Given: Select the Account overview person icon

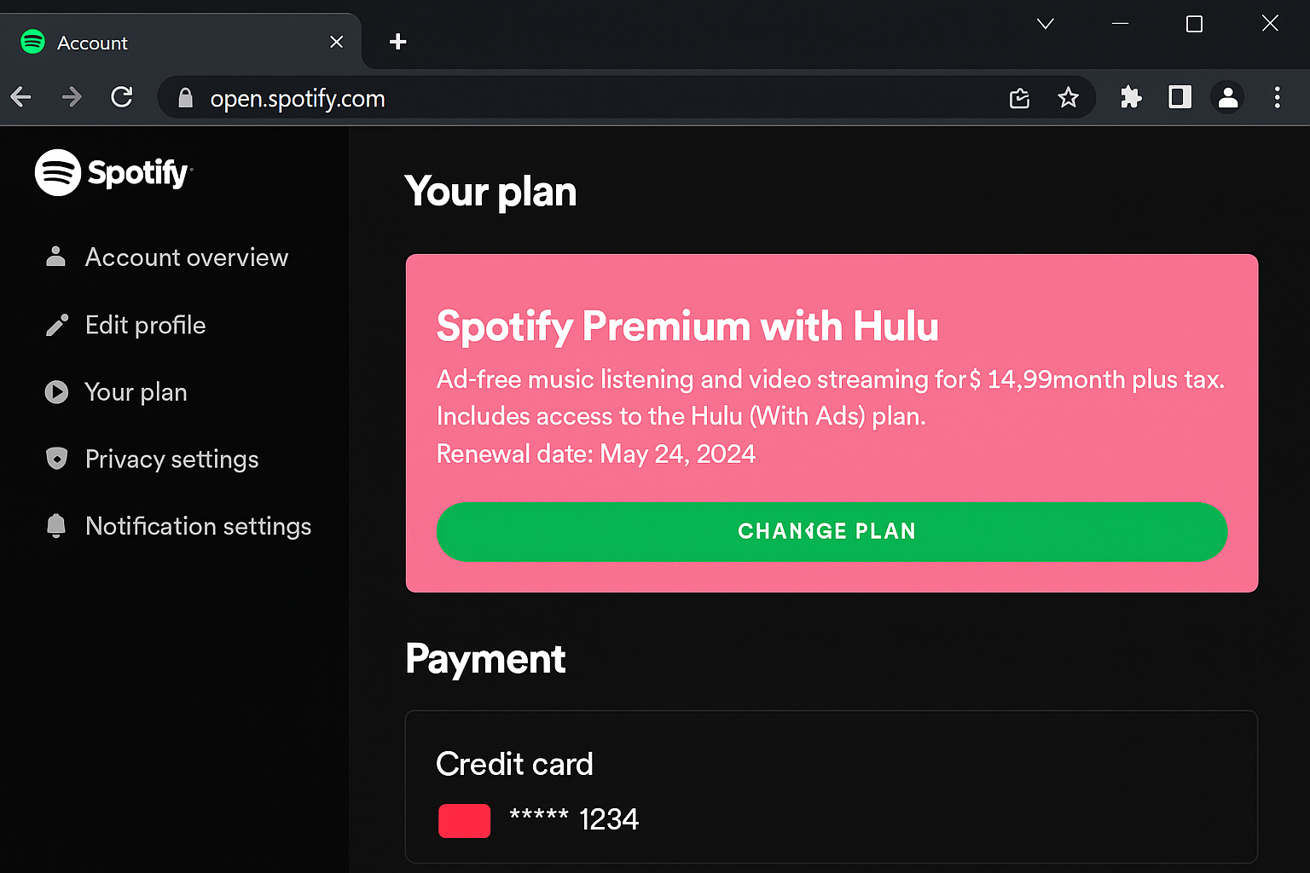Looking at the screenshot, I should [56, 257].
